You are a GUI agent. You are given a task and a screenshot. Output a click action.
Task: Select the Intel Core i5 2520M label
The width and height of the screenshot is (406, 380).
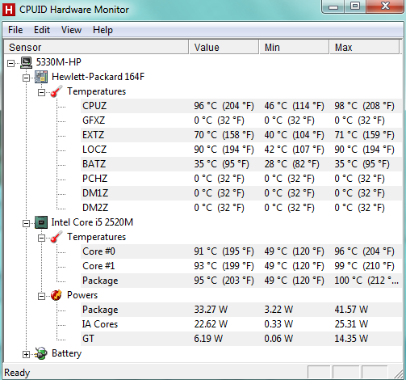(92, 222)
